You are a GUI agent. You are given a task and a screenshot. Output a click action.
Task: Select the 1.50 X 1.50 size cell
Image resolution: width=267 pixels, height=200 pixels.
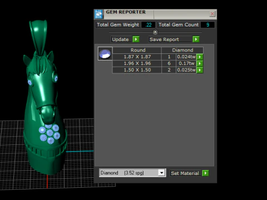(137, 70)
